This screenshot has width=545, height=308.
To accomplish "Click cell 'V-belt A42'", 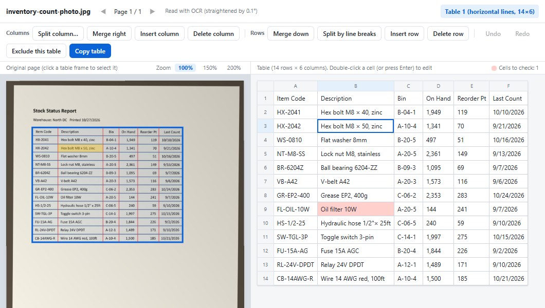I will 356,181.
